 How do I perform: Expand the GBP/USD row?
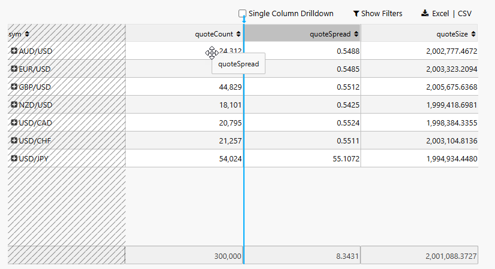pos(14,87)
